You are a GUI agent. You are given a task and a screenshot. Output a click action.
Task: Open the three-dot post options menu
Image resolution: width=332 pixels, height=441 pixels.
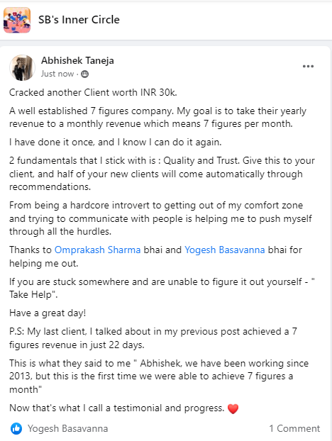[x=308, y=67]
